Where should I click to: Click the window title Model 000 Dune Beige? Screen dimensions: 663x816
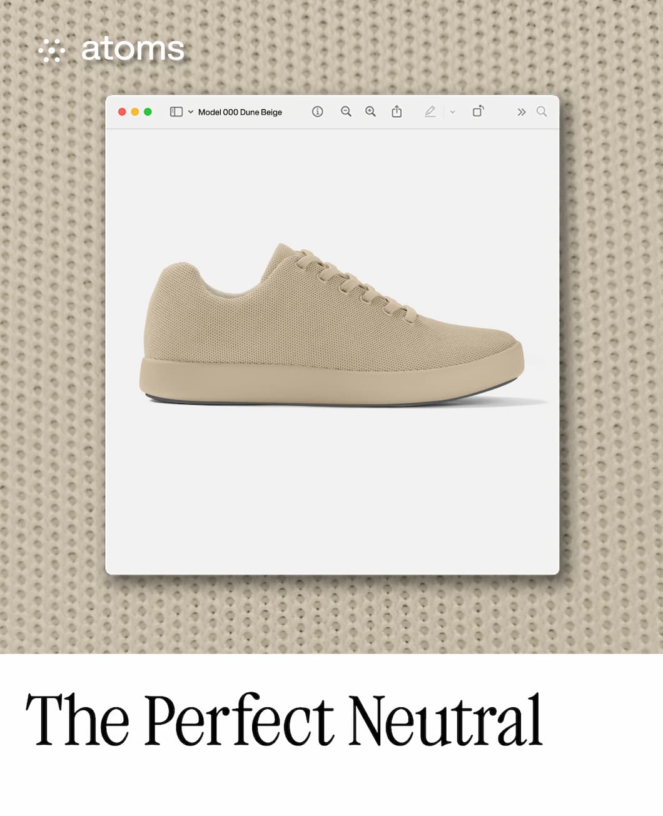point(240,112)
